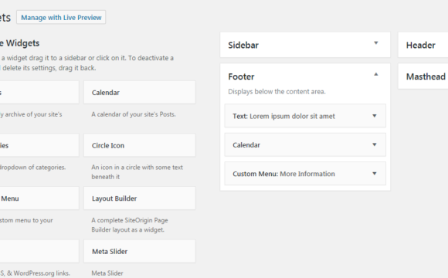Open the Masthead widget area panel

423,76
